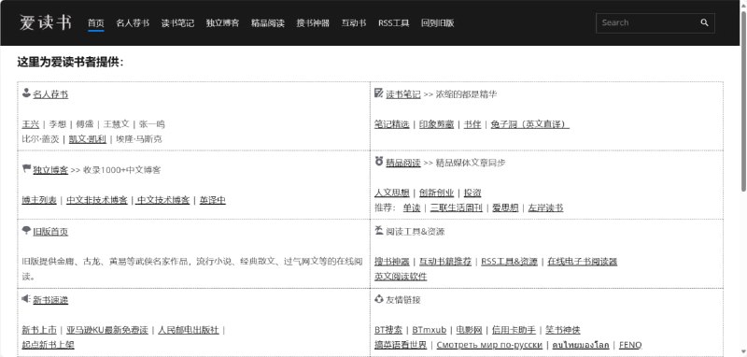
Task: Select 回到旧版 in the navigation bar
Action: pos(437,22)
